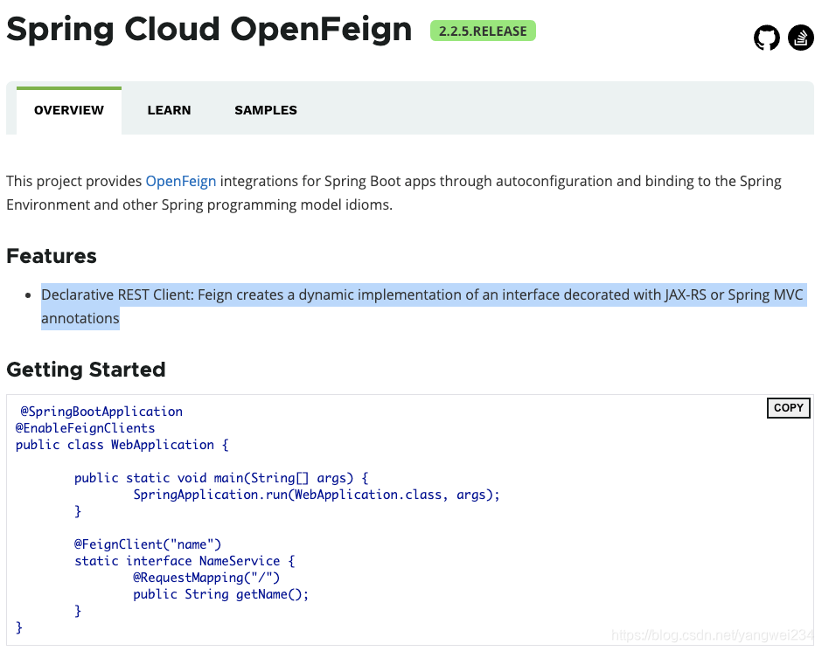Open the GitHub repository icon
Screen dimensions: 822x651
[766, 38]
